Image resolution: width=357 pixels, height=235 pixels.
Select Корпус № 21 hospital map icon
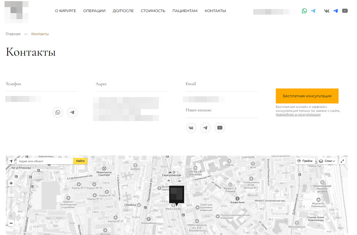point(116,217)
